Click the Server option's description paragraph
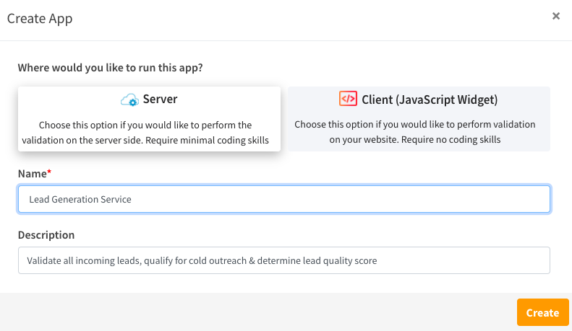The image size is (572, 331). [x=145, y=133]
